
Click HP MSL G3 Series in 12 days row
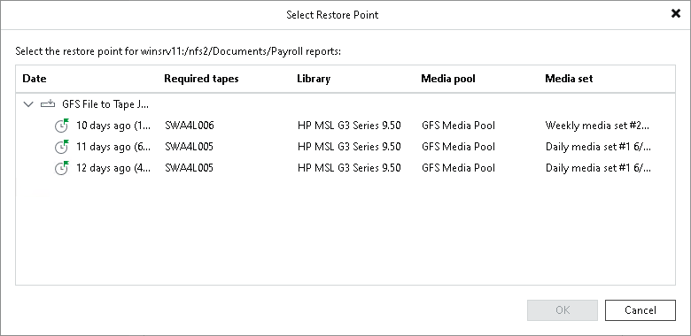349,168
